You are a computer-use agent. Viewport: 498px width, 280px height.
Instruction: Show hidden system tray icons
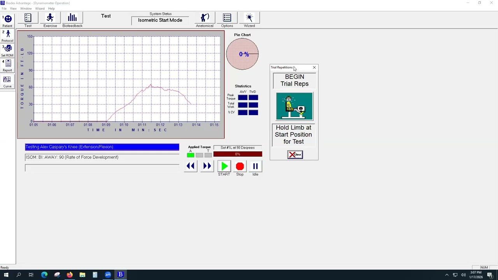pos(447,275)
